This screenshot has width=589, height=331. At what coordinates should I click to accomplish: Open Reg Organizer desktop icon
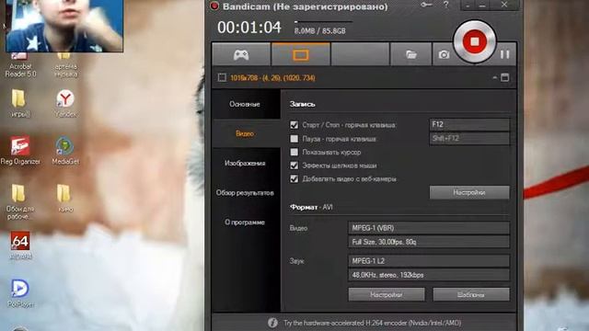20,150
